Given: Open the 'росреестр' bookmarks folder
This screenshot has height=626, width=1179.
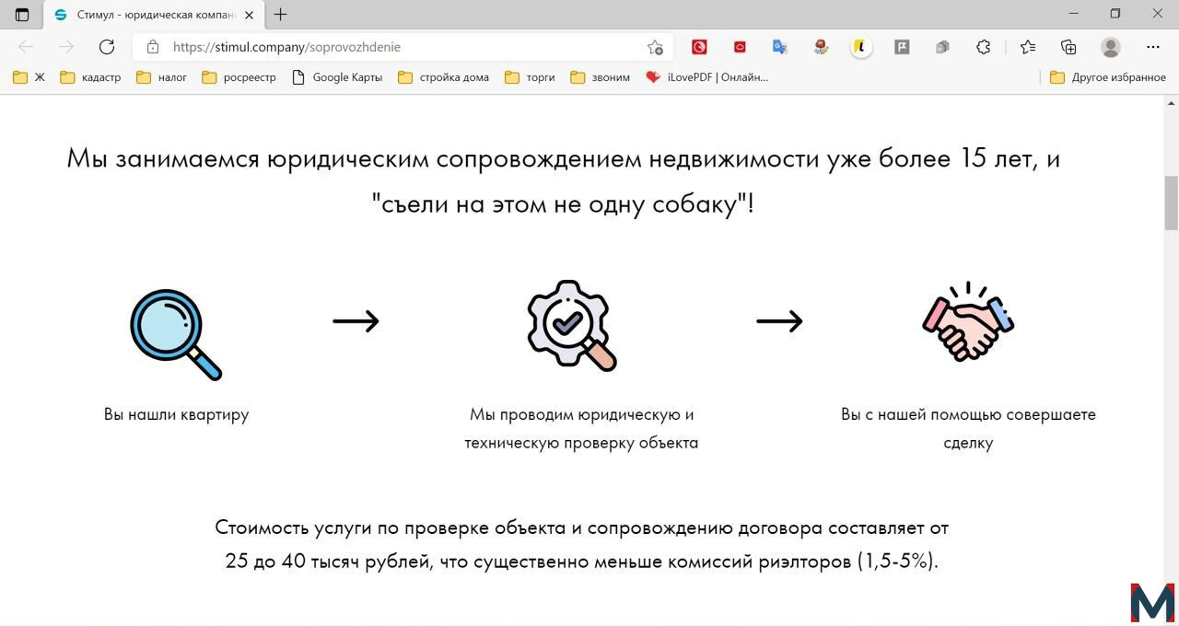Looking at the screenshot, I should (x=239, y=77).
